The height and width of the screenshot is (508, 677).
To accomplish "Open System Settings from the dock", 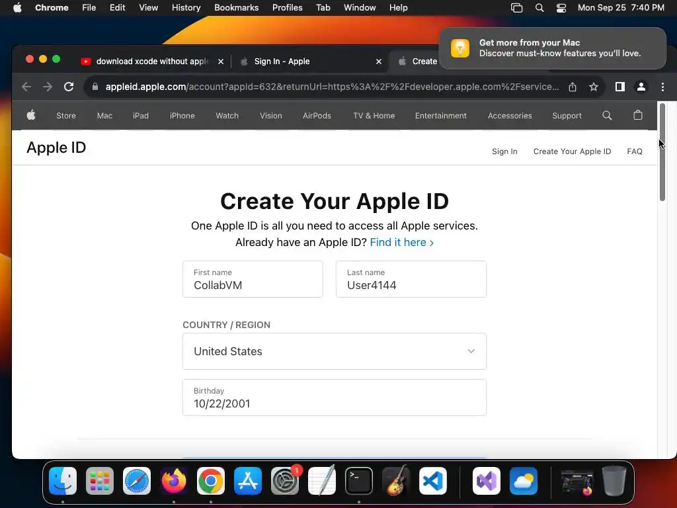I will (x=285, y=481).
